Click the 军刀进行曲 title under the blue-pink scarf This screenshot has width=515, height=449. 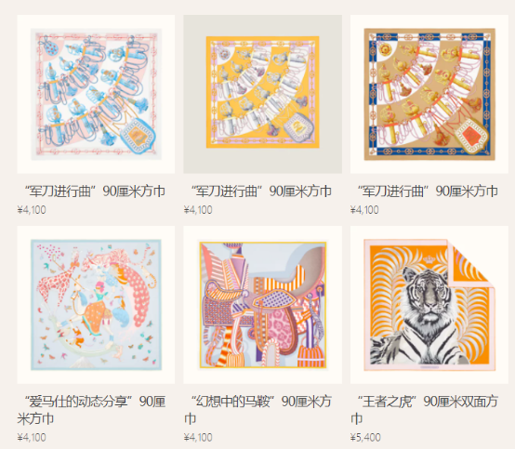pos(95,191)
